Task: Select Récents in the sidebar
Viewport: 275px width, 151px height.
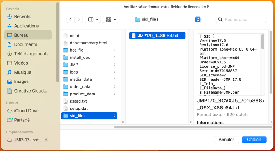Action: [22, 16]
